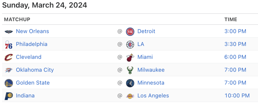Open the Minnesota Timberwolves logo
This screenshot has height=108, width=258.
click(x=130, y=83)
